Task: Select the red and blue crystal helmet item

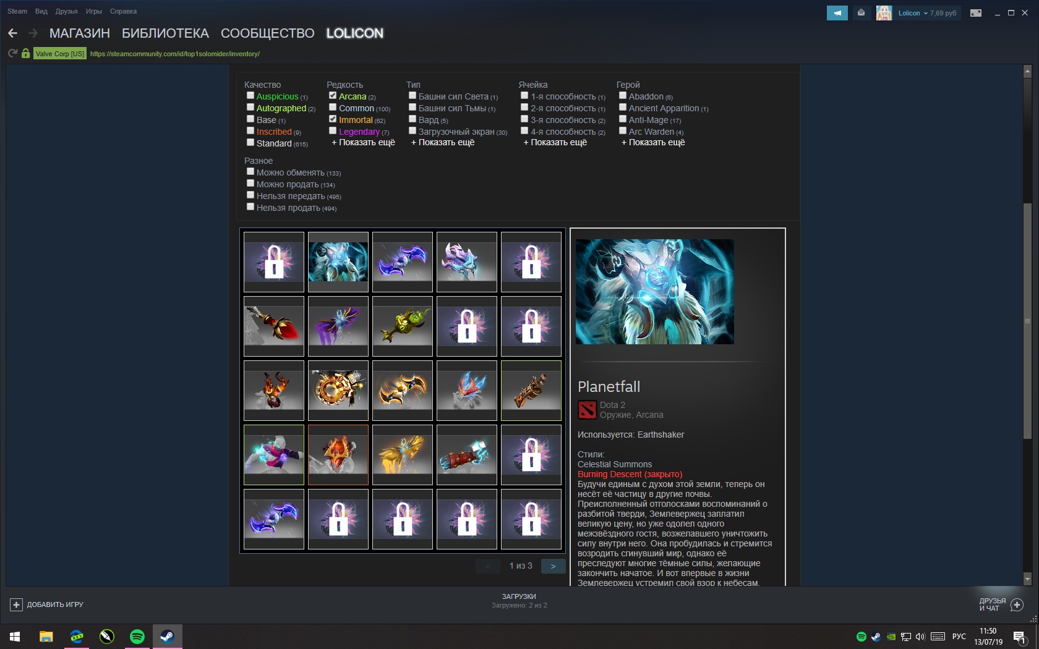Action: [x=467, y=391]
